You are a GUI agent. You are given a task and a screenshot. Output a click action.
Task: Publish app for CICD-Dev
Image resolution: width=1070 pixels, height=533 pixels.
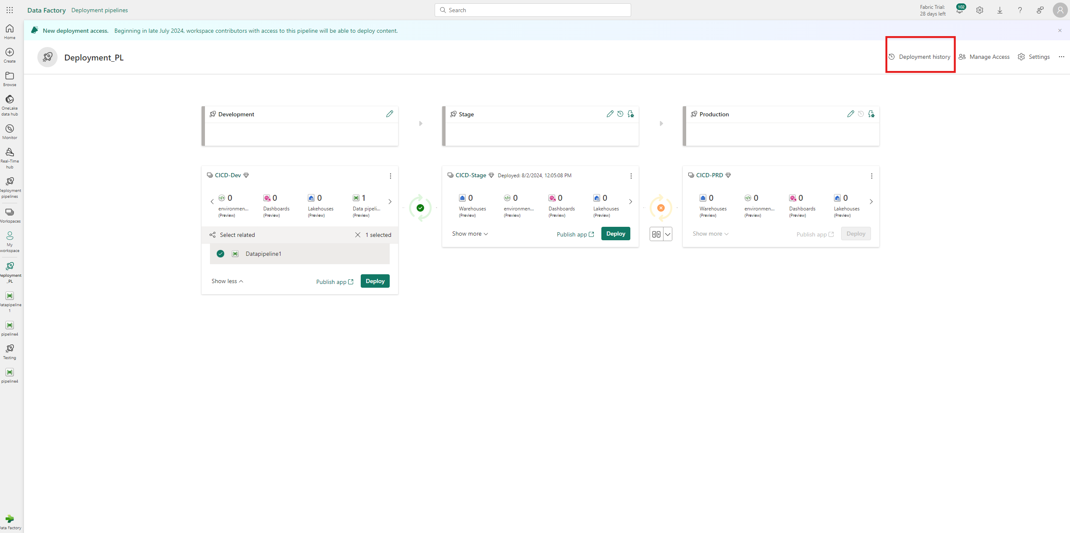pos(335,282)
